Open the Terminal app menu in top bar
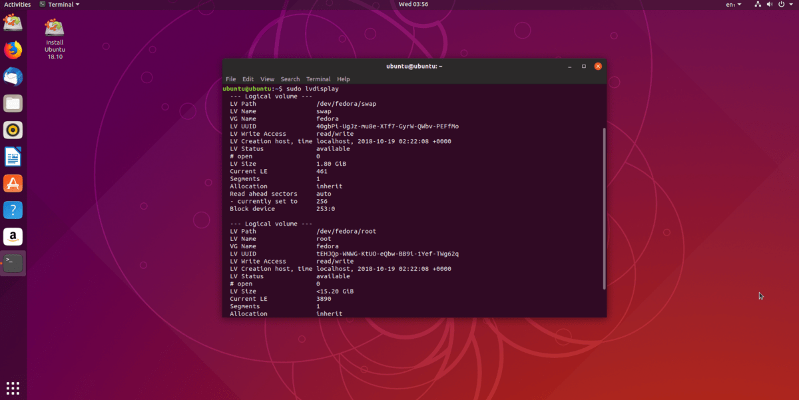 pyautogui.click(x=60, y=4)
